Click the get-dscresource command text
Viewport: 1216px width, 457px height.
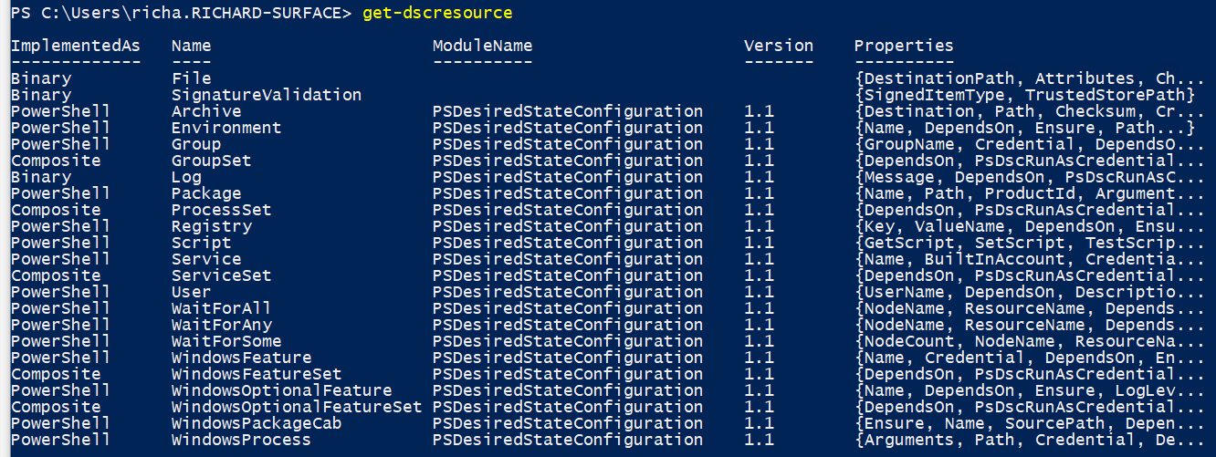(437, 14)
